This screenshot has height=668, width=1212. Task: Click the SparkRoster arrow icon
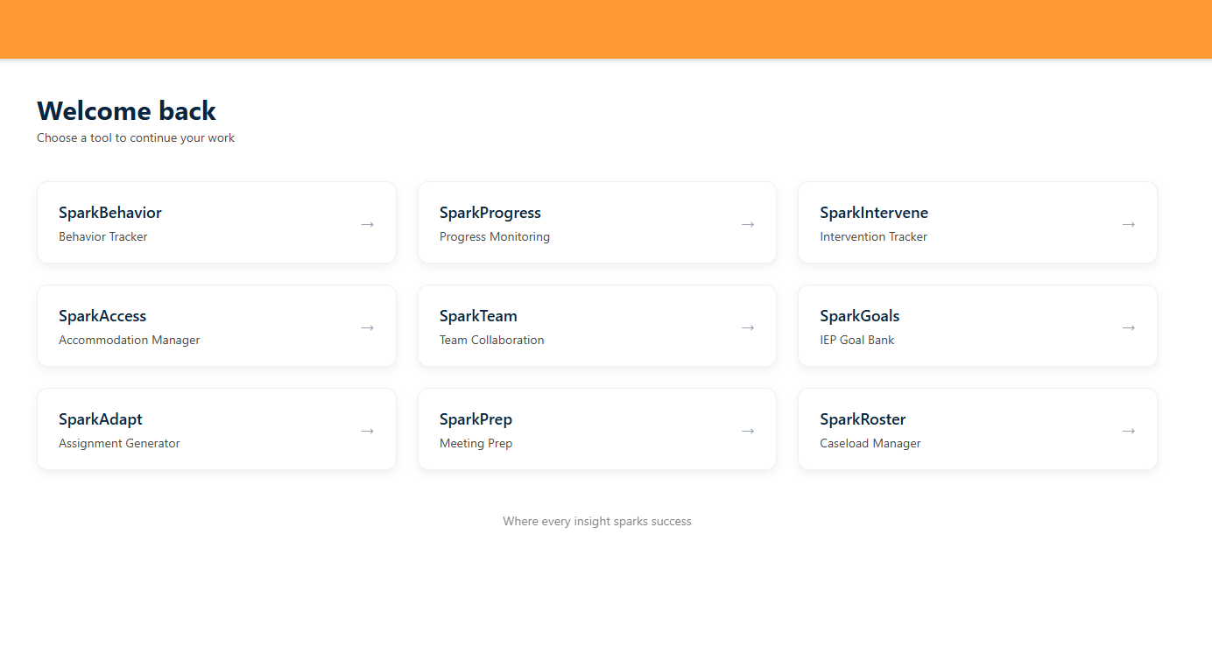[x=1128, y=431]
